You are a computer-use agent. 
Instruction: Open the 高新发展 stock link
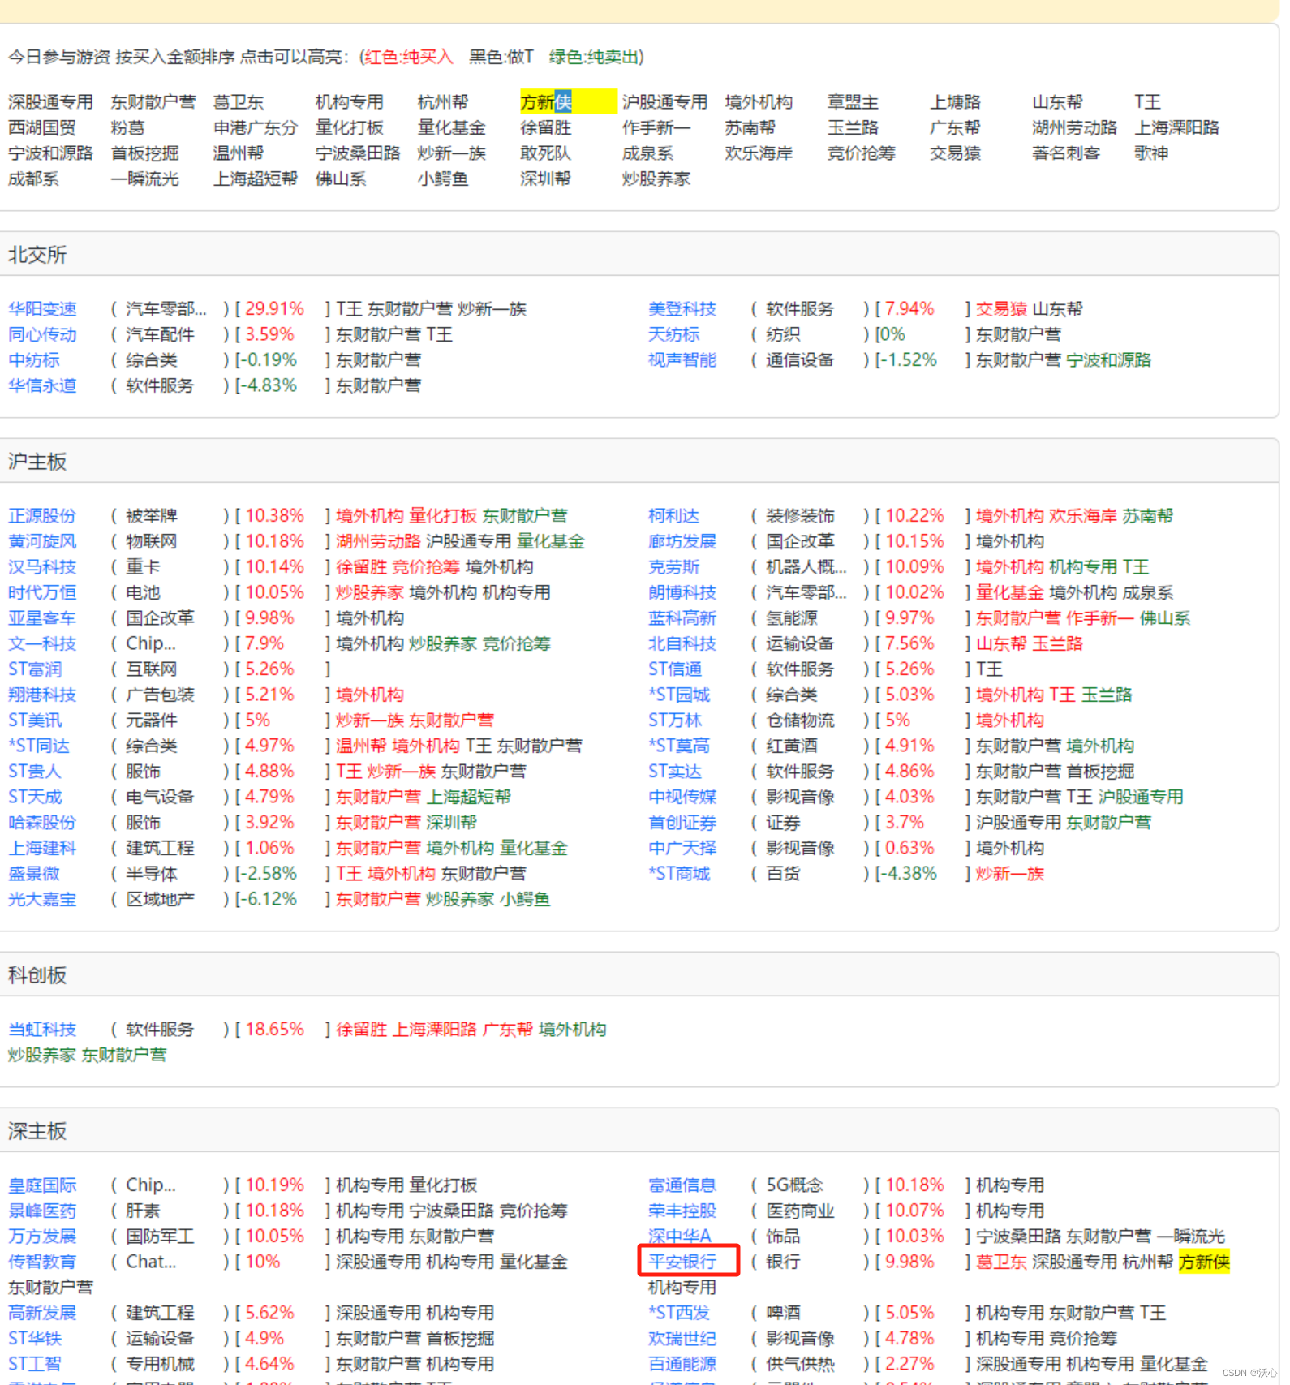click(42, 1313)
